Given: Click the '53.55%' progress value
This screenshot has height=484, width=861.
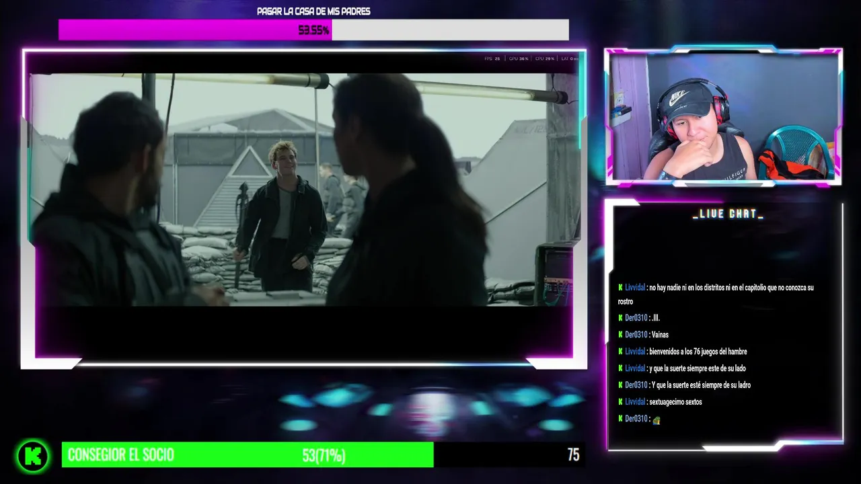Looking at the screenshot, I should [313, 30].
